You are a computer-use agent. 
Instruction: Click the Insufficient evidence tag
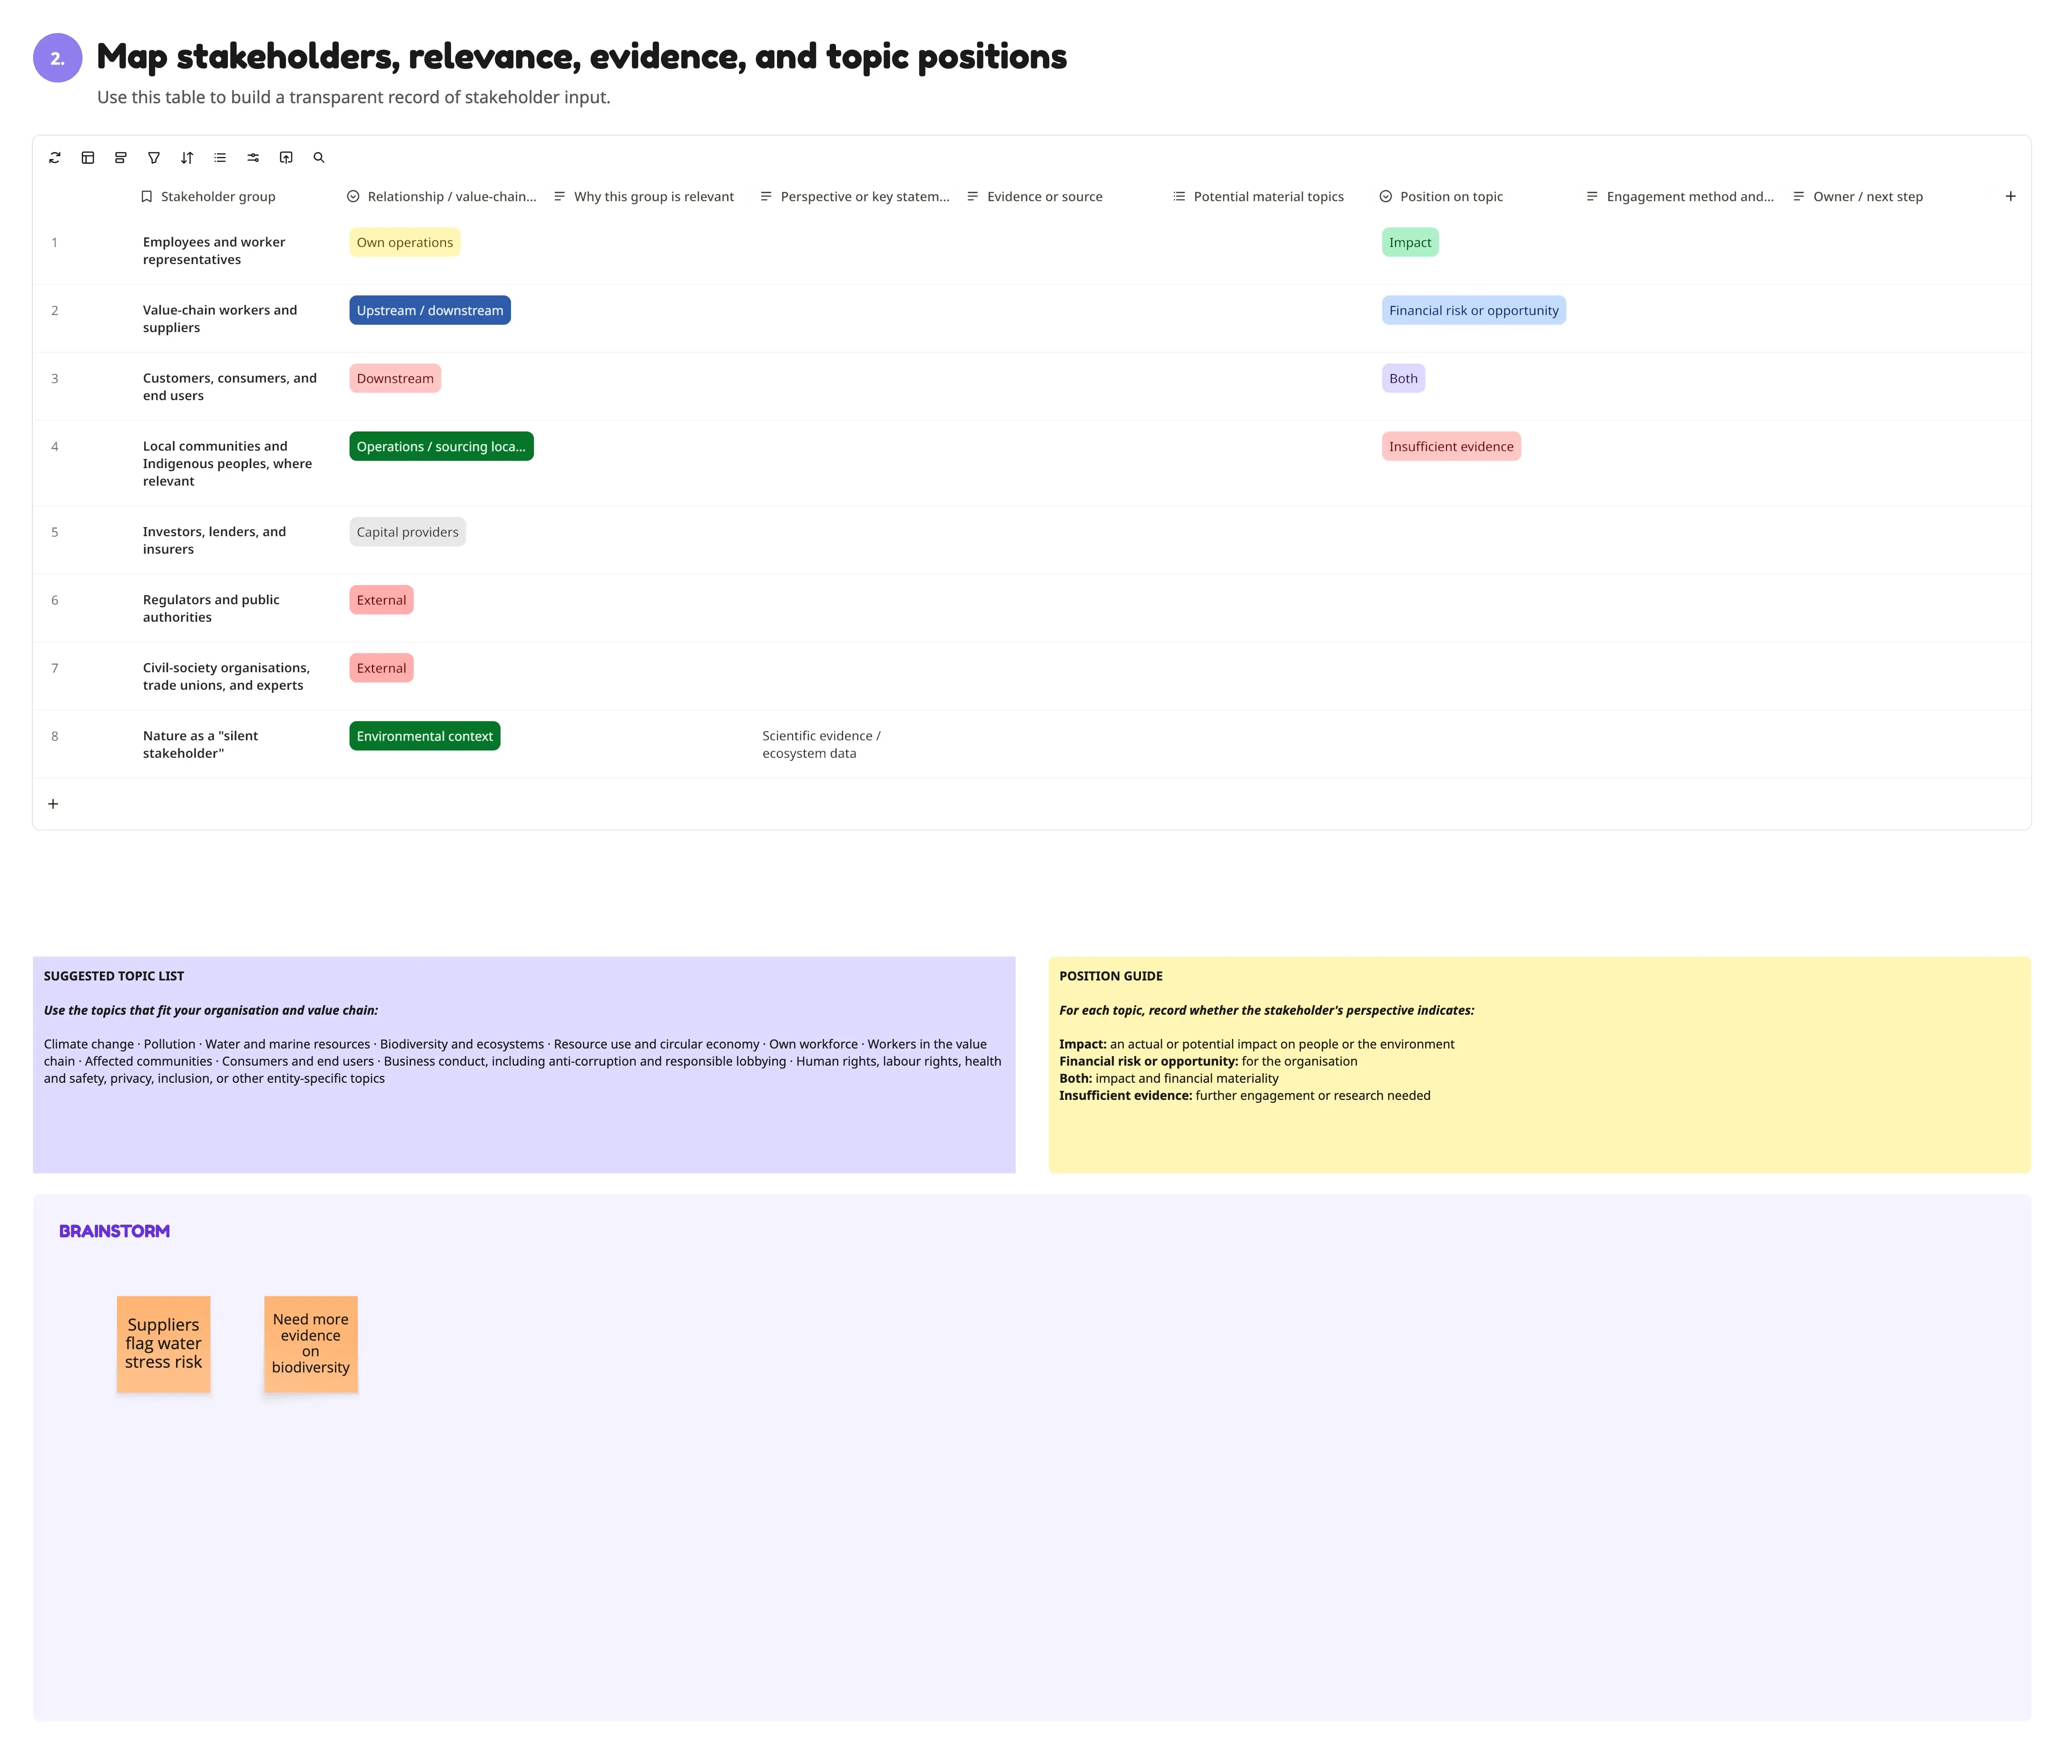click(1451, 446)
